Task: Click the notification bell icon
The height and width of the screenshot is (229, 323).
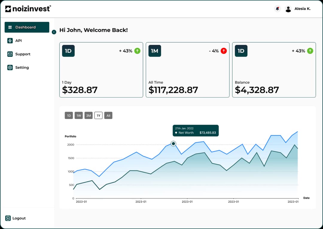Action: click(277, 9)
